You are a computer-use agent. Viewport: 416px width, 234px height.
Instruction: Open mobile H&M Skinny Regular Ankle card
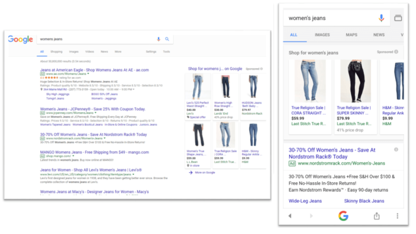[392, 97]
